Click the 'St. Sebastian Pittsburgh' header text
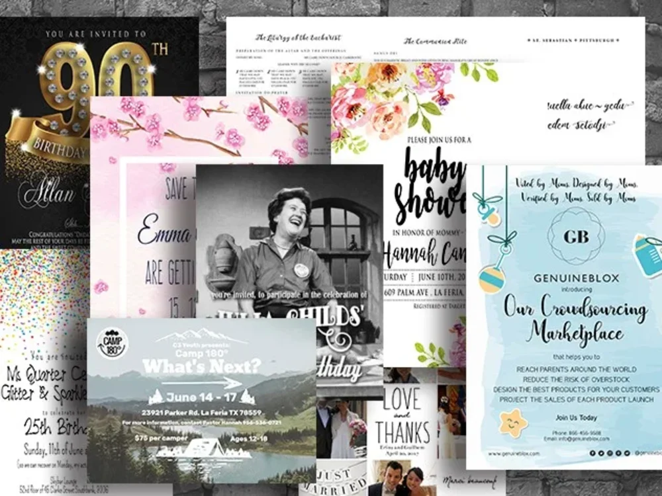 tap(573, 40)
